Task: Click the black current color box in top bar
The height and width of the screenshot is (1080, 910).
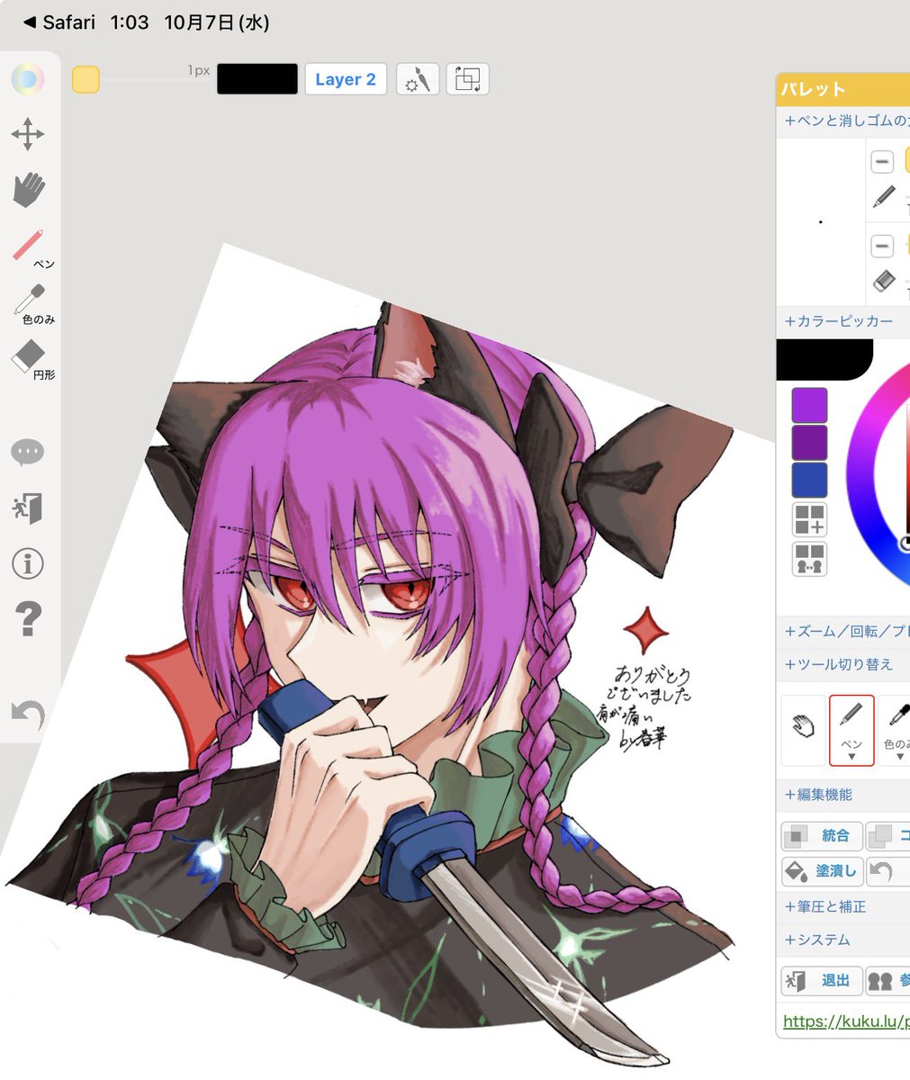Action: click(257, 79)
